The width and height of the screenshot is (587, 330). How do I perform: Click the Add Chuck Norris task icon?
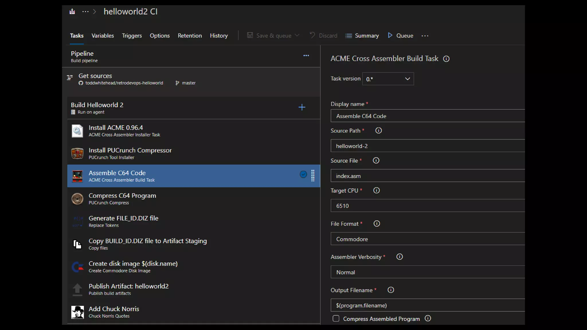point(77,312)
